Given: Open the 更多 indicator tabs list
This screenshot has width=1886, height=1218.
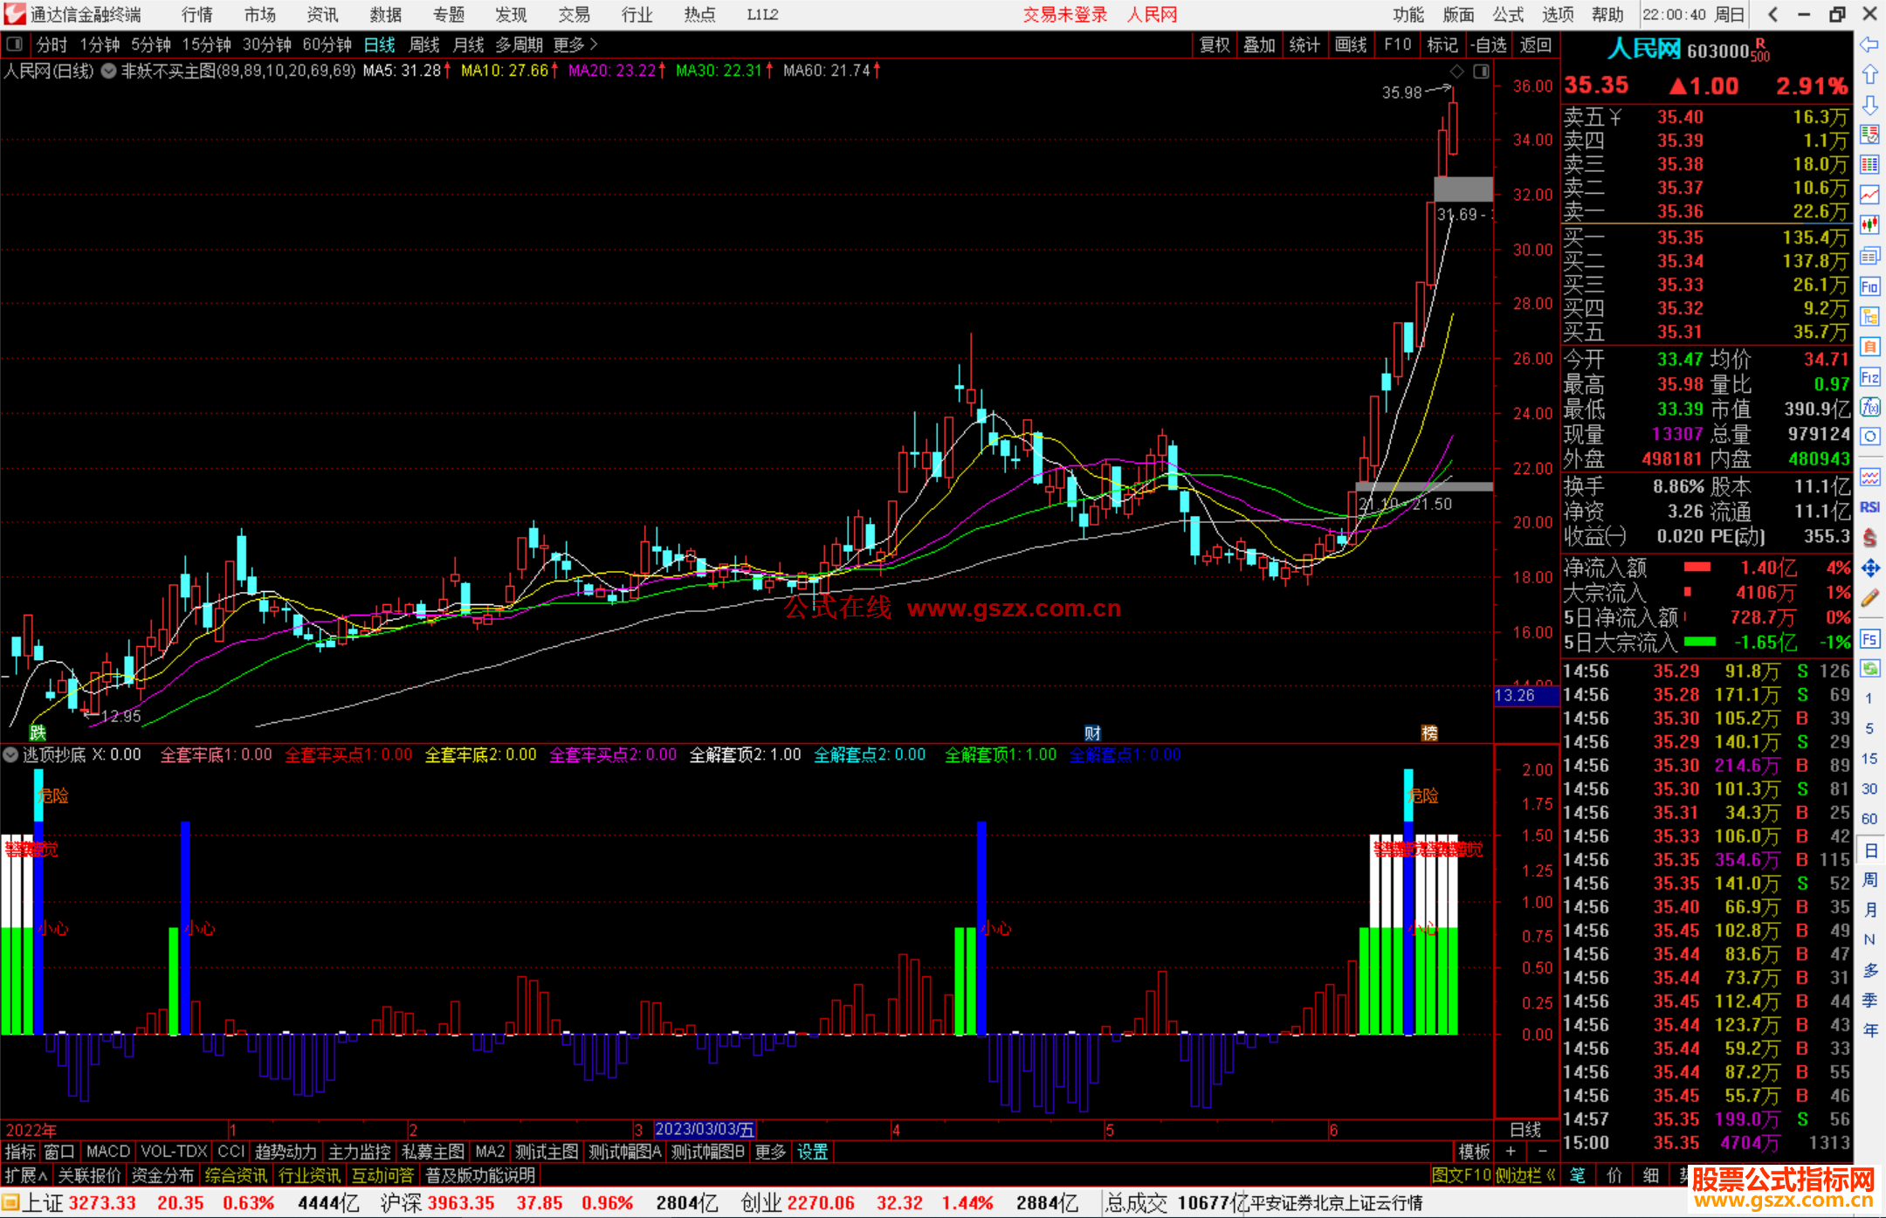Looking at the screenshot, I should point(770,1152).
